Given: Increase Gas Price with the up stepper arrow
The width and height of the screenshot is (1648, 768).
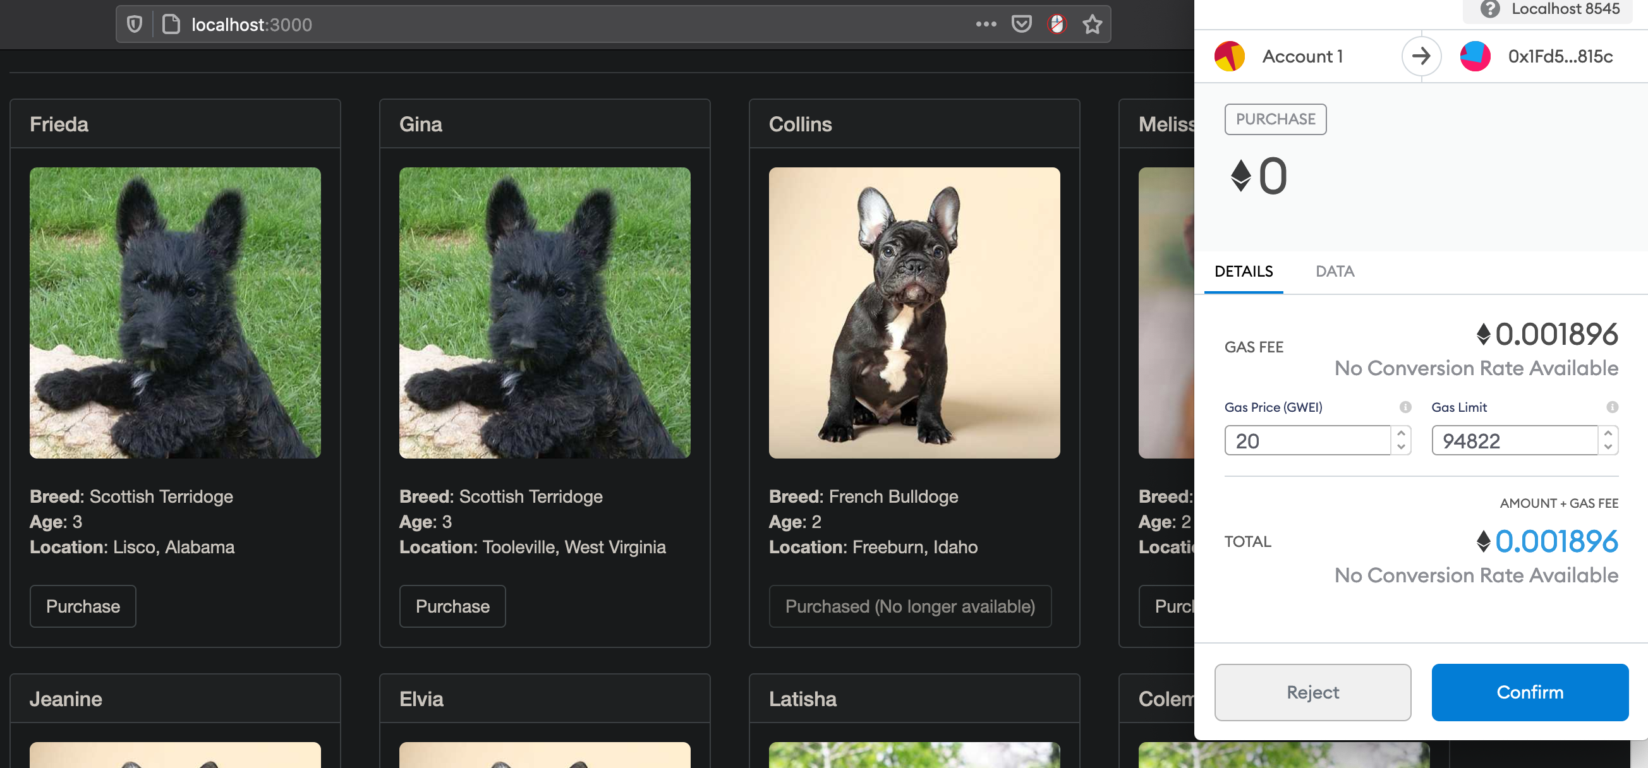Looking at the screenshot, I should [x=1401, y=433].
